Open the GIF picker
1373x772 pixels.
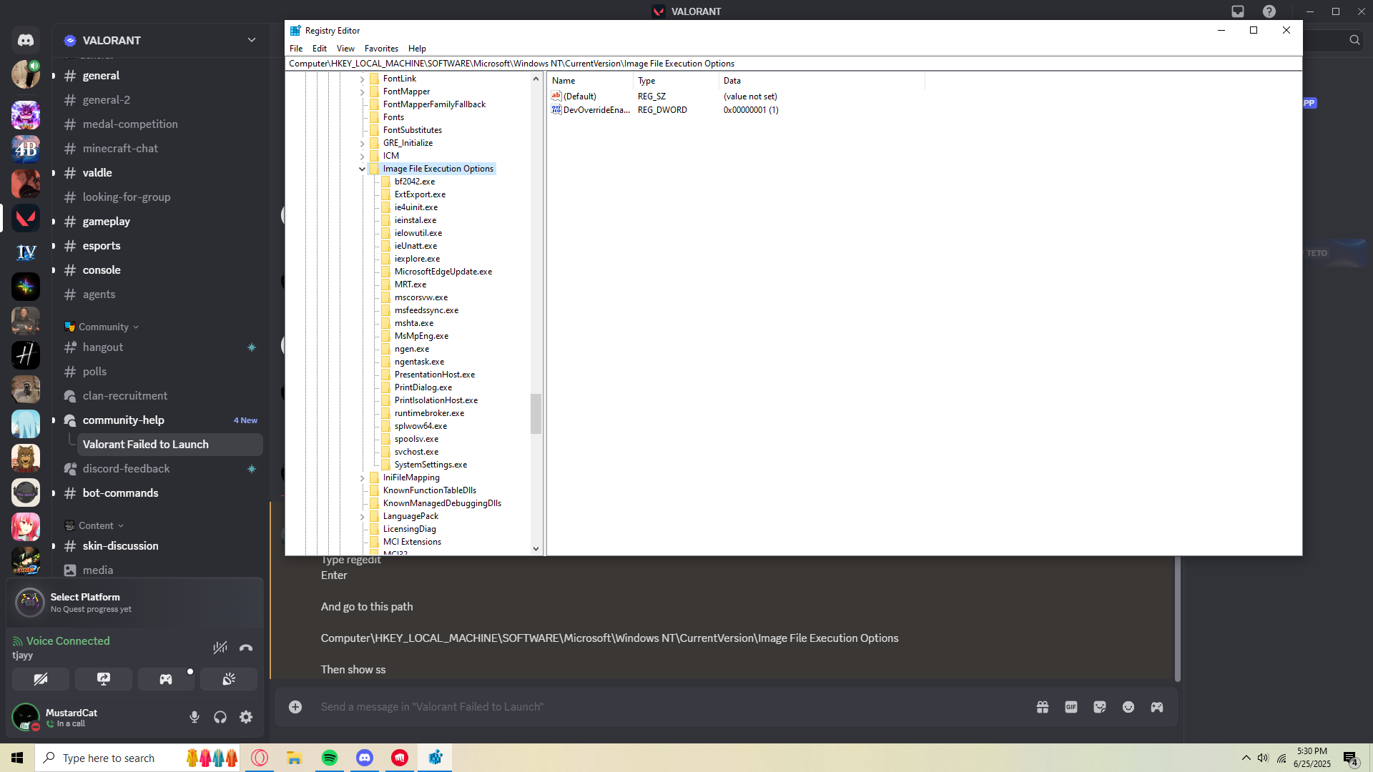coord(1071,707)
